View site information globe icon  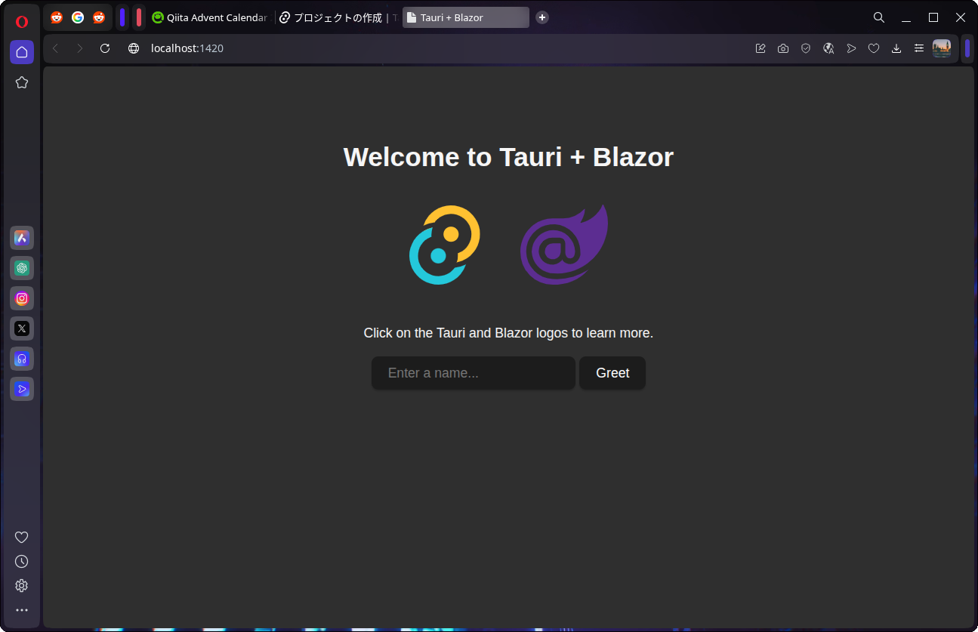pyautogui.click(x=134, y=48)
